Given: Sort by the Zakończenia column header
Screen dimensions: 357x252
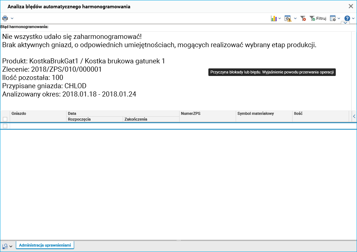Looking at the screenshot, I should point(151,119).
